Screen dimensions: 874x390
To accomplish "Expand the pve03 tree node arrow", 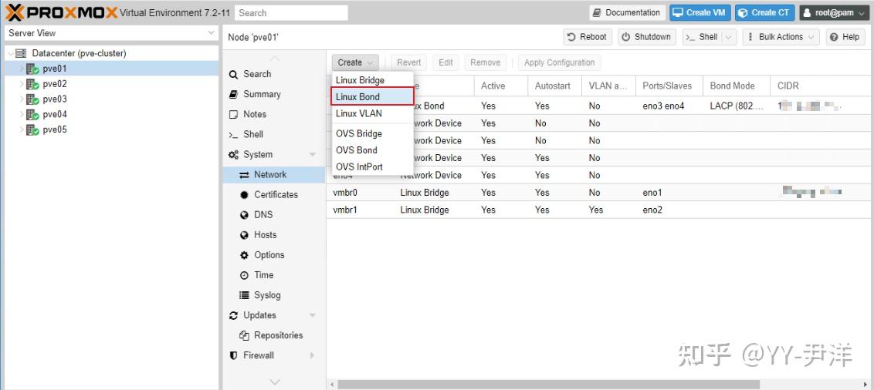I will (x=21, y=99).
